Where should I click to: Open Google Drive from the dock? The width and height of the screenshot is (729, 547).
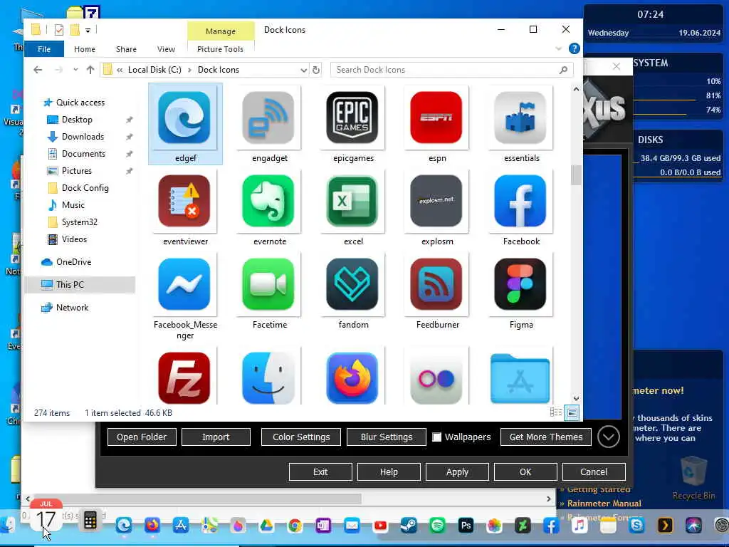tap(266, 525)
